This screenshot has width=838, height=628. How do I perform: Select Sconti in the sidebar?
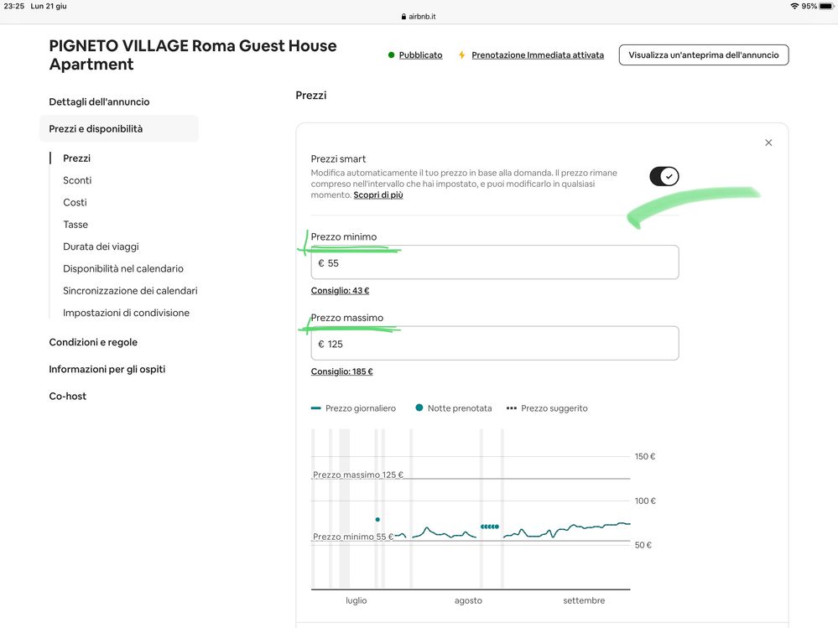pos(77,180)
